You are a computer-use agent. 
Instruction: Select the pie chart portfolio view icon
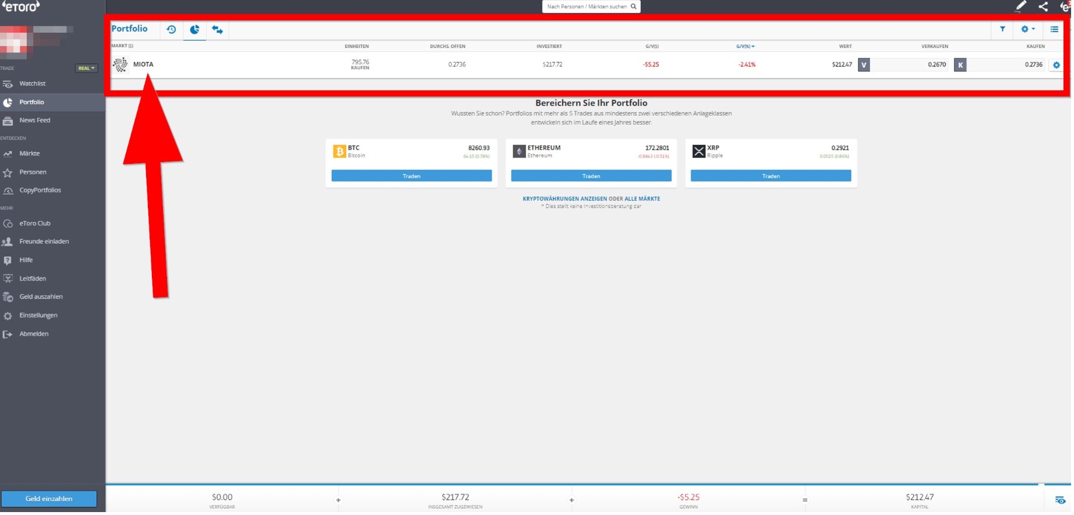[x=194, y=29]
